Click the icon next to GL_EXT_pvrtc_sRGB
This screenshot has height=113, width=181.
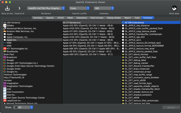(123, 80)
